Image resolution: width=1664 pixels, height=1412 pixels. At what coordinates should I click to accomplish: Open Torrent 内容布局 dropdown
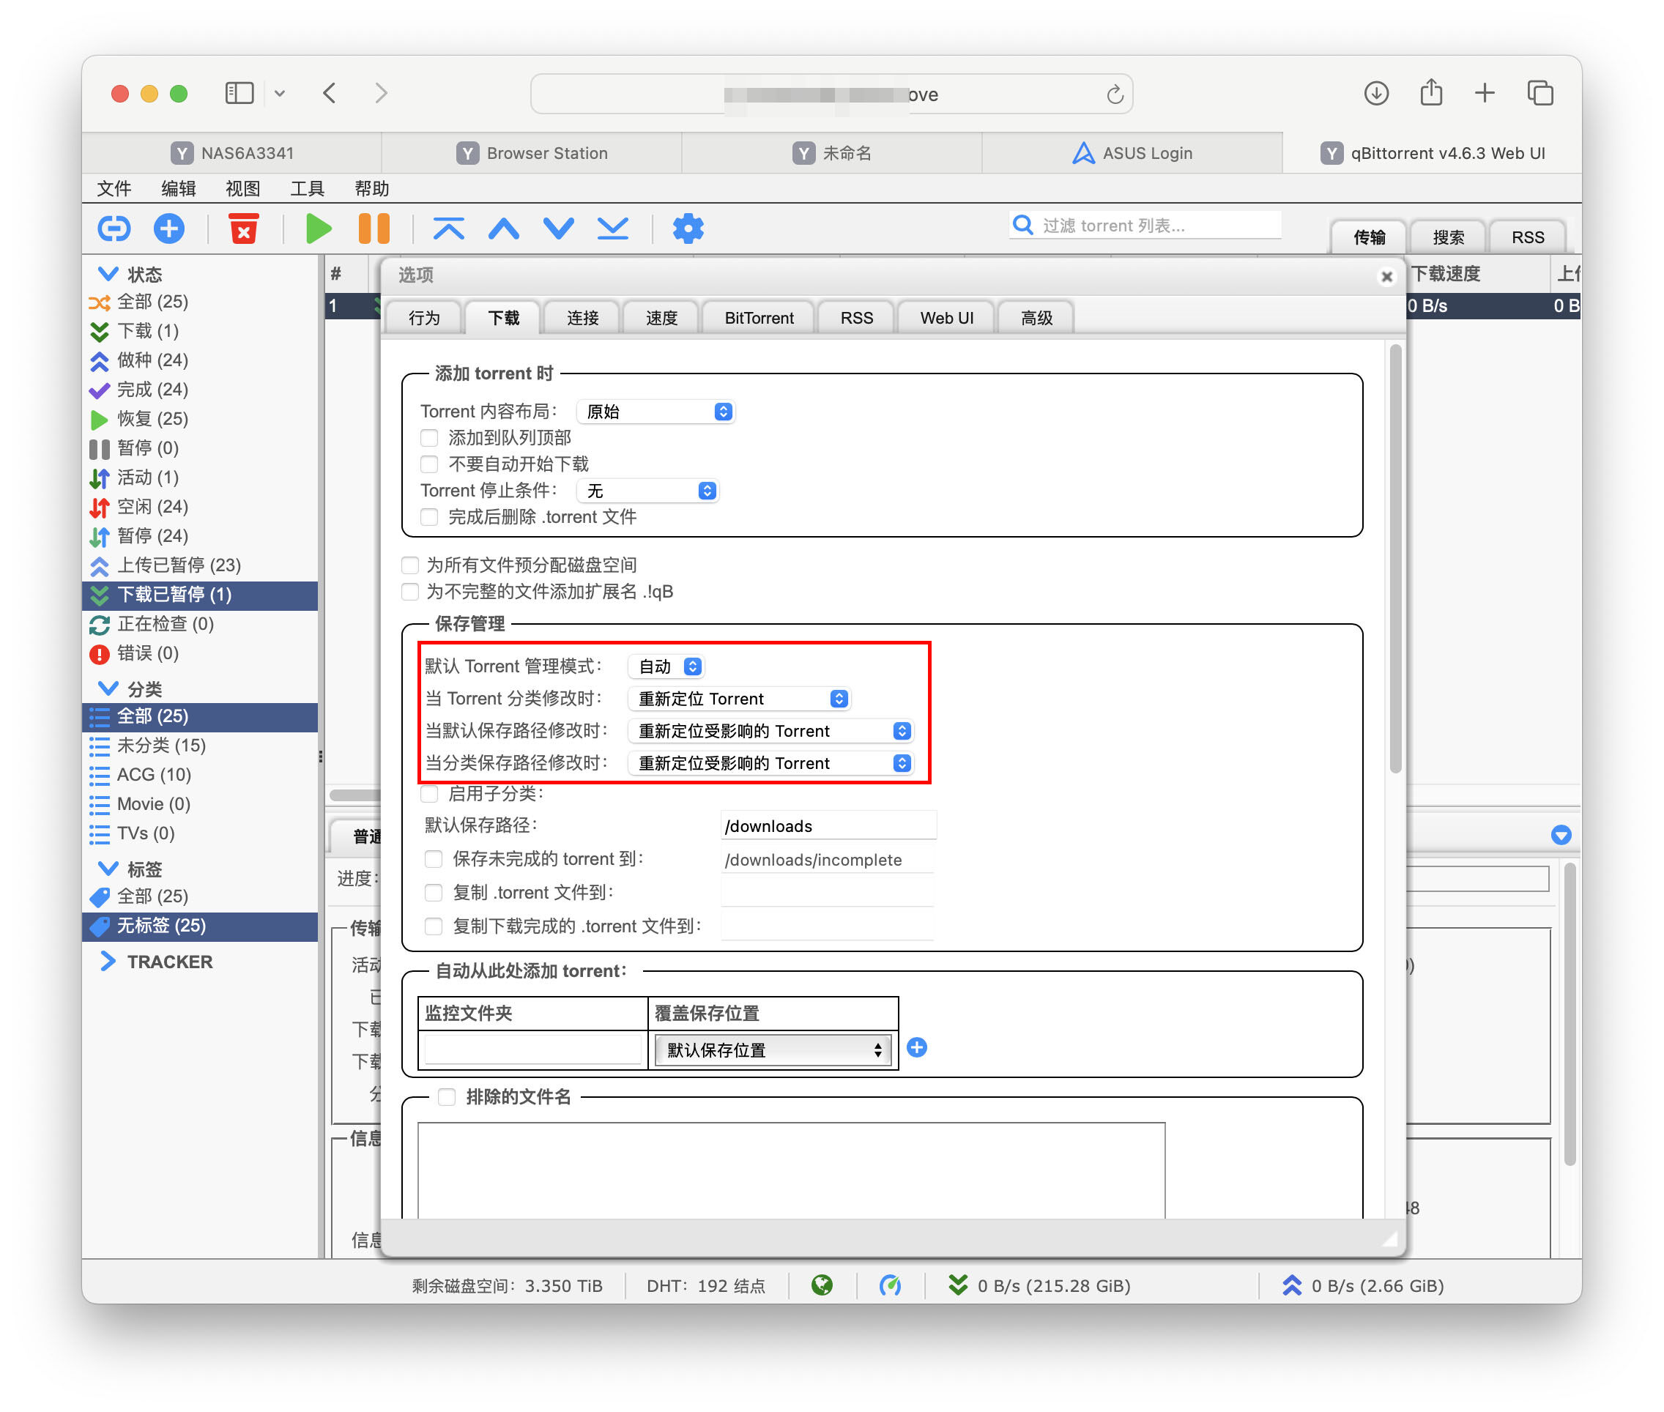click(x=655, y=412)
